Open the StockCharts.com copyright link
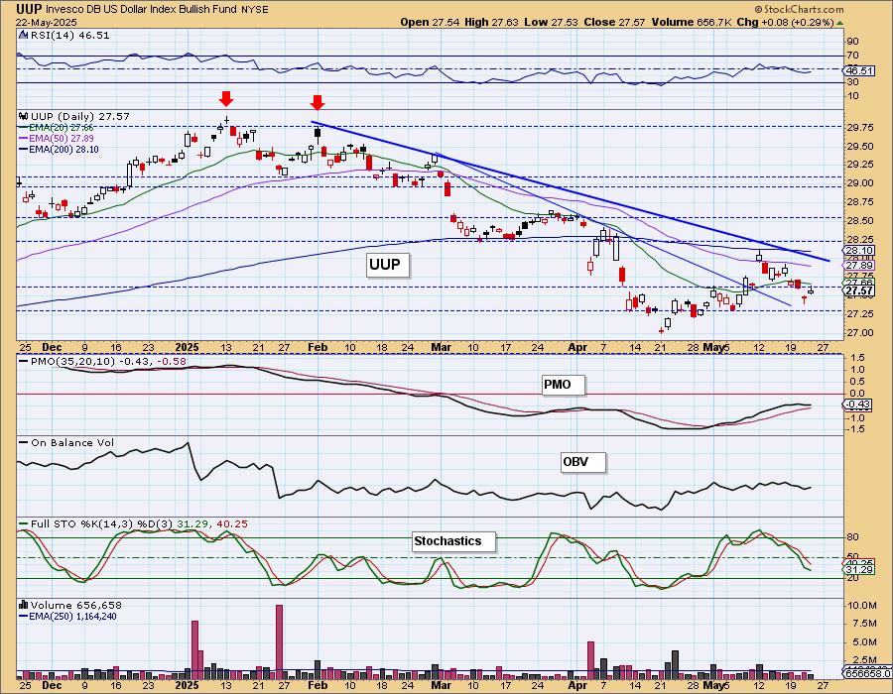Image resolution: width=893 pixels, height=694 pixels. coord(799,9)
